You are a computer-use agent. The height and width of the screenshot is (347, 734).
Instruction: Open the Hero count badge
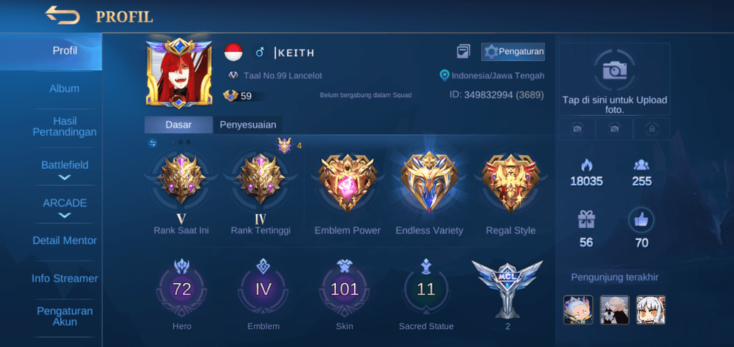pos(182,289)
